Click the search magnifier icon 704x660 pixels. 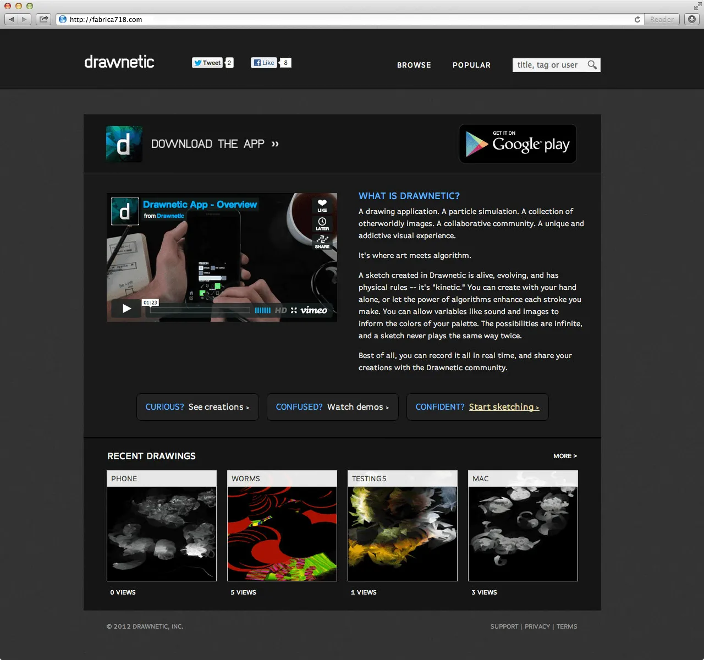[592, 65]
